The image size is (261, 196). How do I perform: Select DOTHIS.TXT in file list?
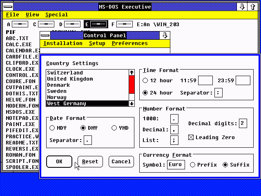[22, 94]
